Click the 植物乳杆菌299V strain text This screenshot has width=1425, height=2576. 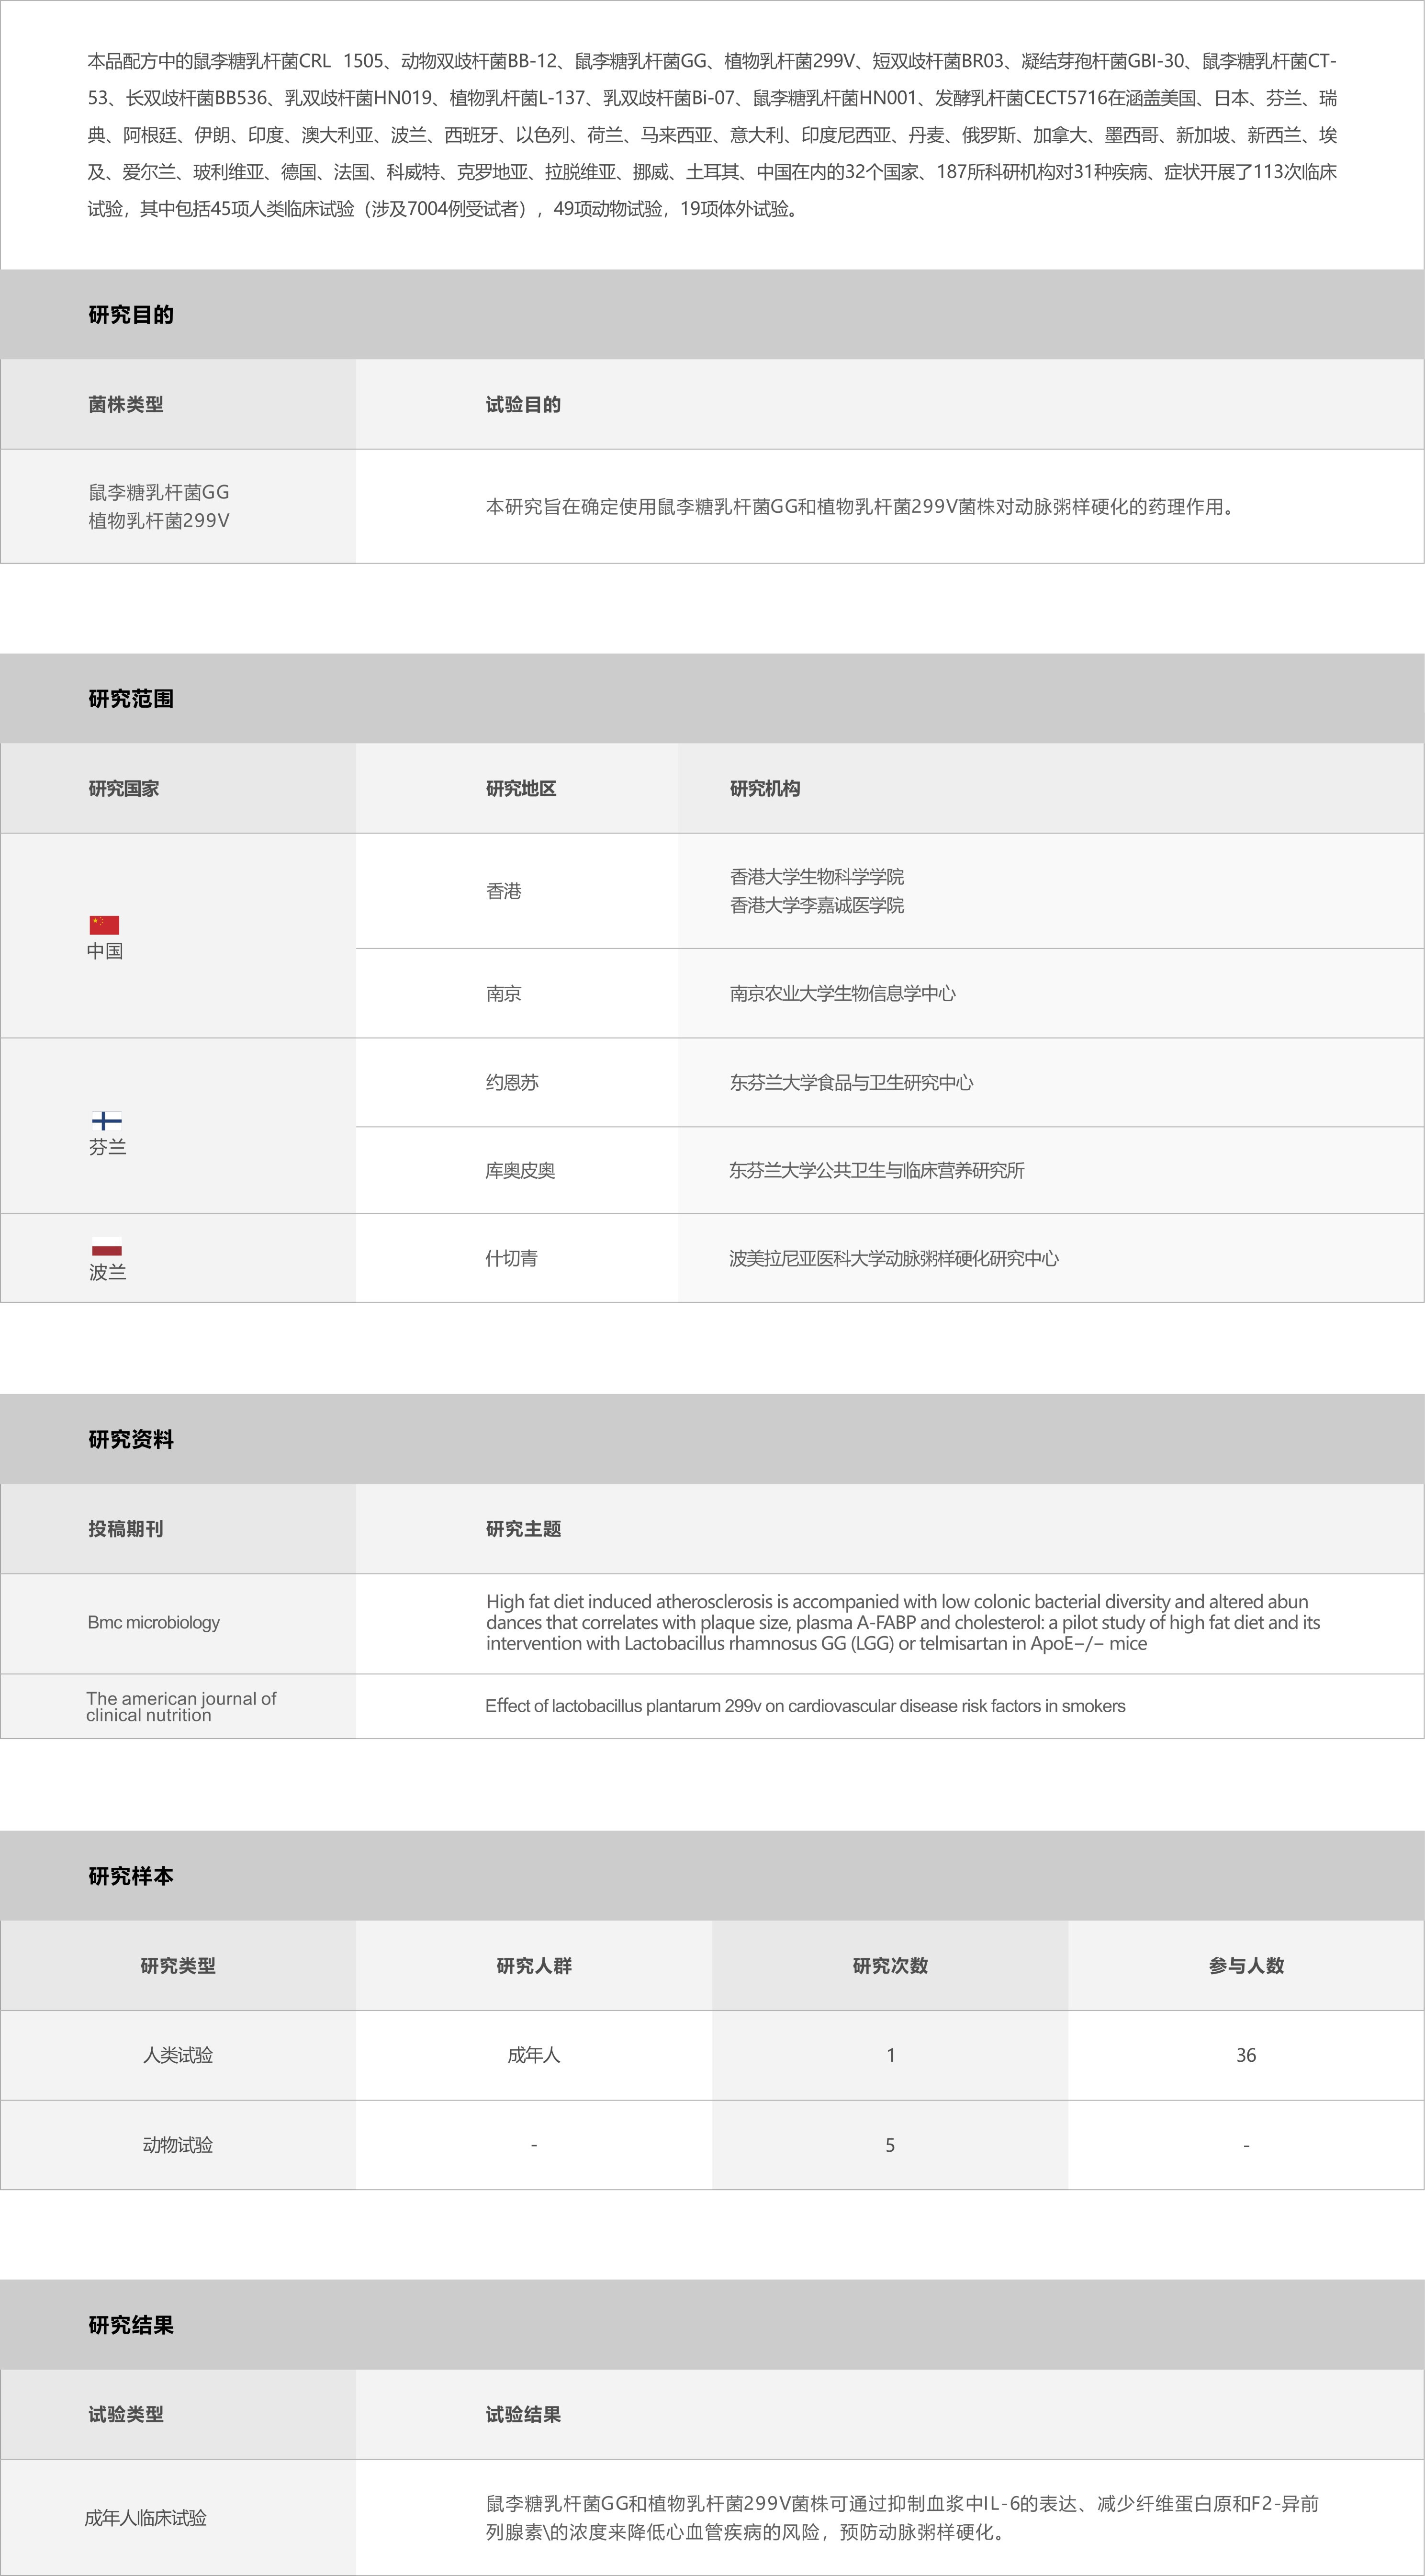[x=159, y=520]
